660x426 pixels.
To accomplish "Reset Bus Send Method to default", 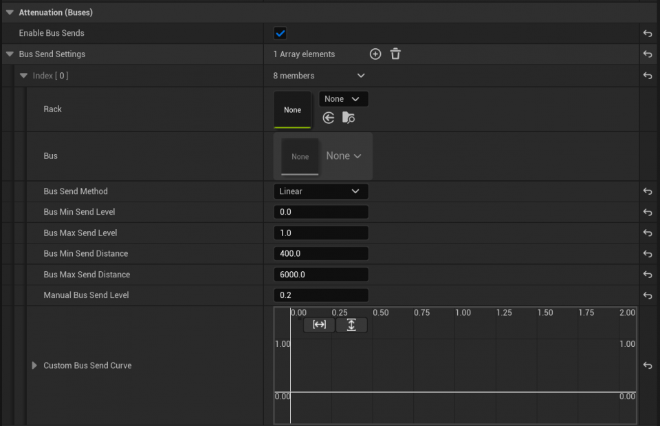I will click(647, 191).
